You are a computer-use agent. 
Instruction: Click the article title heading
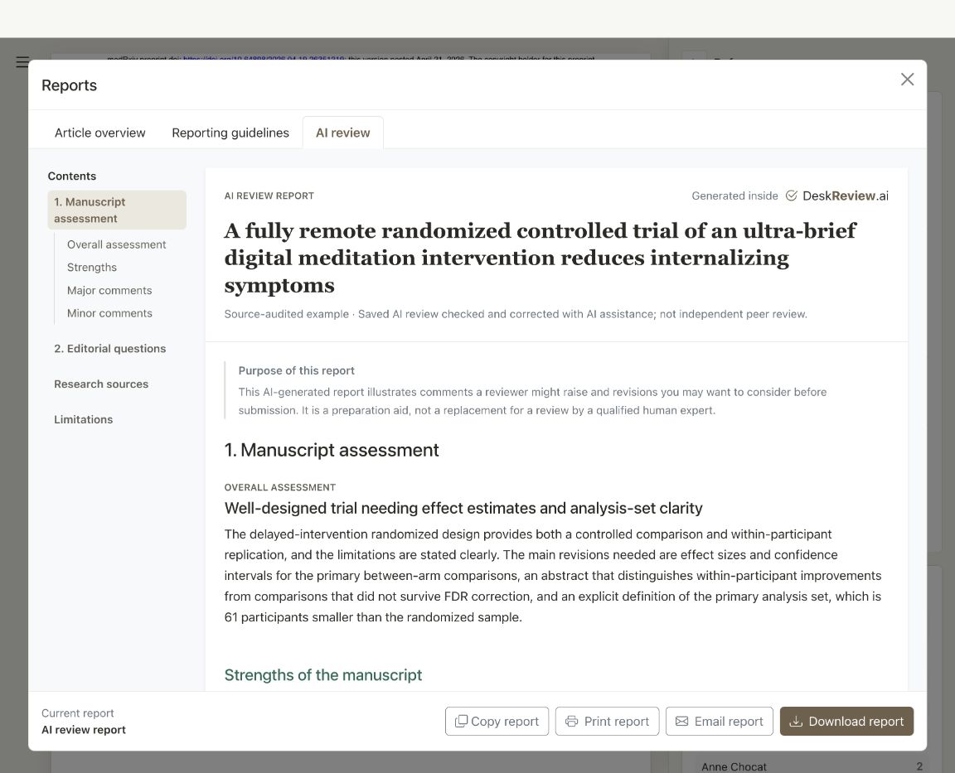[x=540, y=258]
